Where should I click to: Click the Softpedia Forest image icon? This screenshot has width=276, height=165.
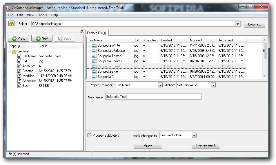pyautogui.click(x=94, y=66)
